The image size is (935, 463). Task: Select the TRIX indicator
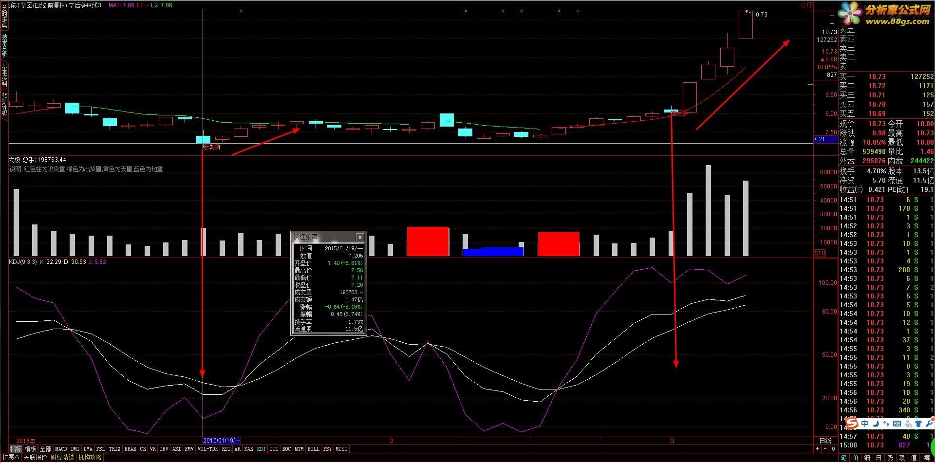click(x=114, y=449)
